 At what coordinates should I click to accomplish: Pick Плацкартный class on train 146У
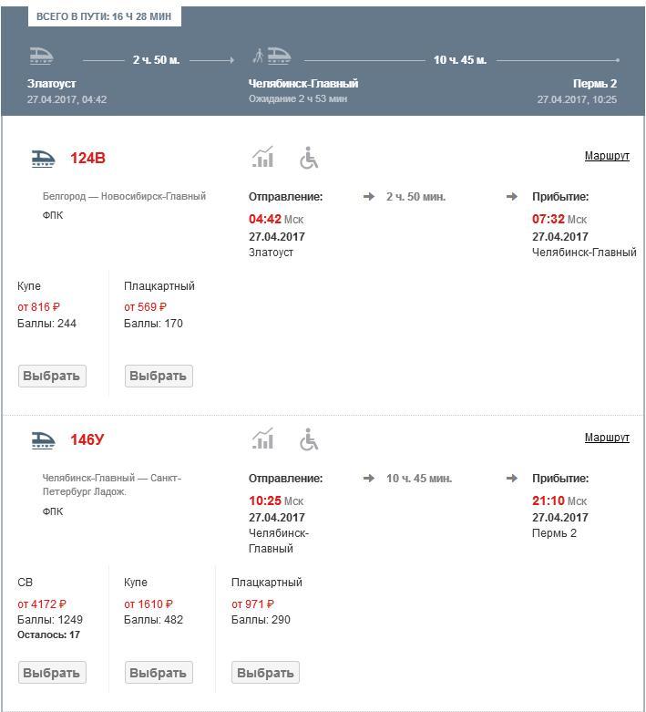coord(265,673)
